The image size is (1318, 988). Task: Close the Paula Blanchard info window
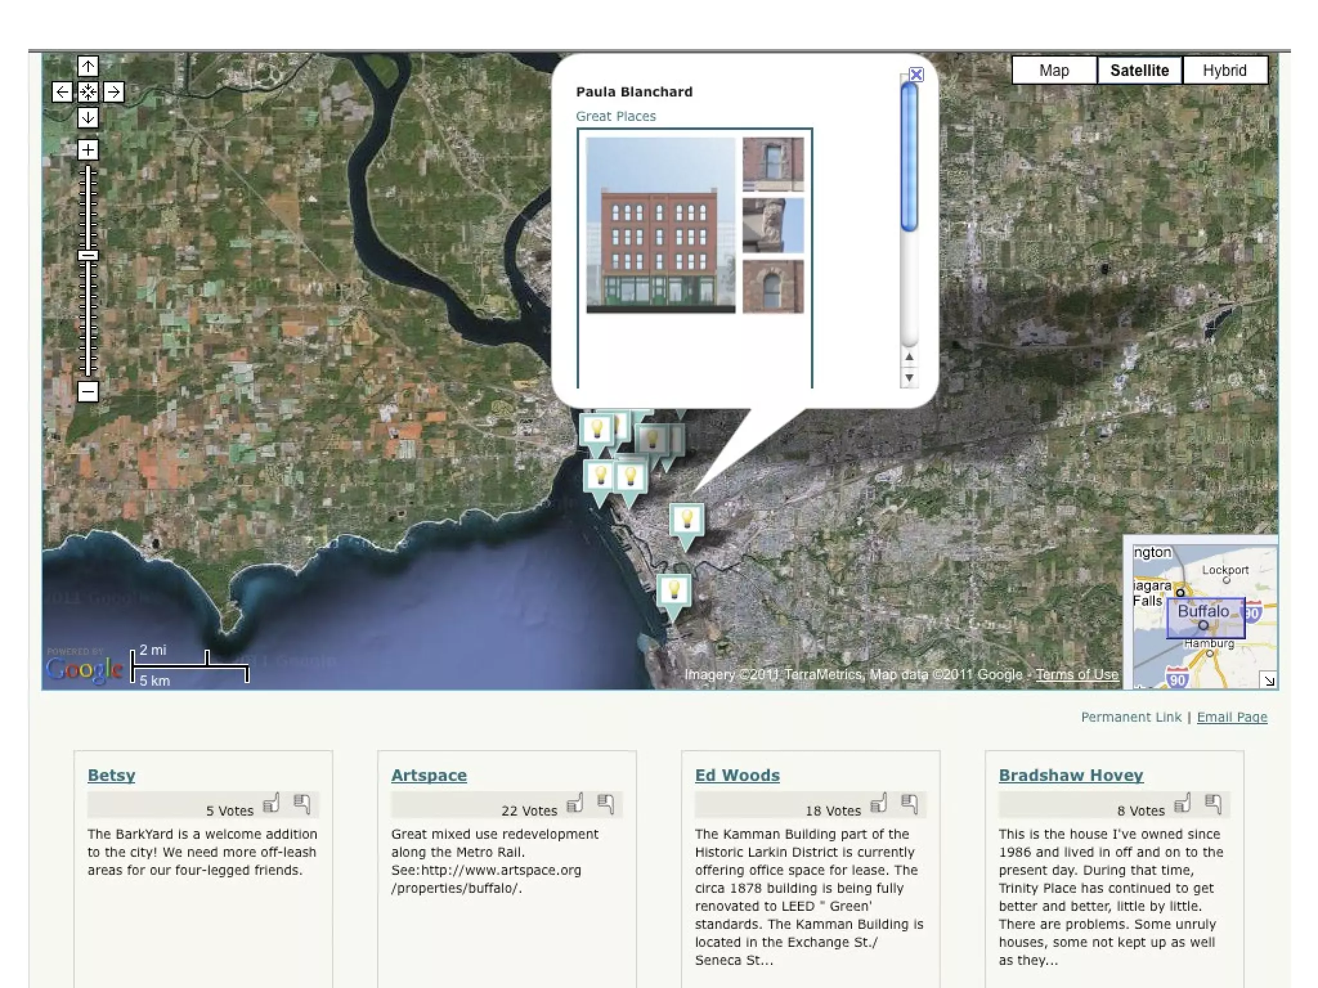click(916, 75)
